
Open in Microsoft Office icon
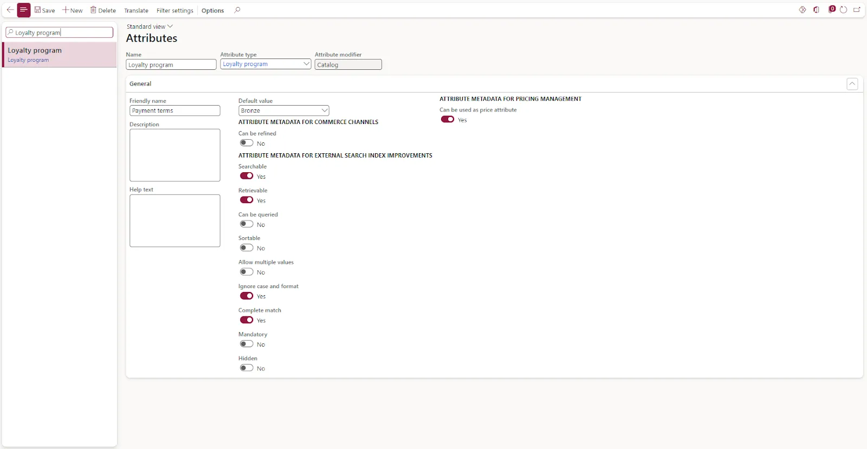(x=816, y=10)
